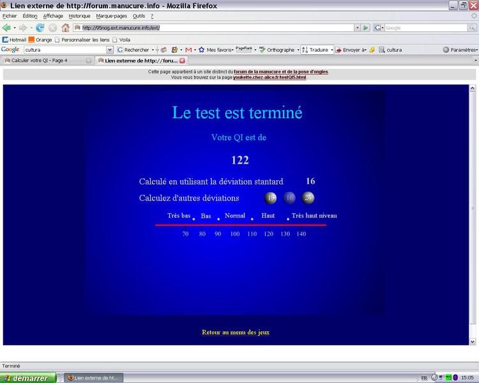Viewport: 479px width, 383px height.
Task: Switch to the 'Calculer votre QI - Page 4' tab
Action: [45, 61]
